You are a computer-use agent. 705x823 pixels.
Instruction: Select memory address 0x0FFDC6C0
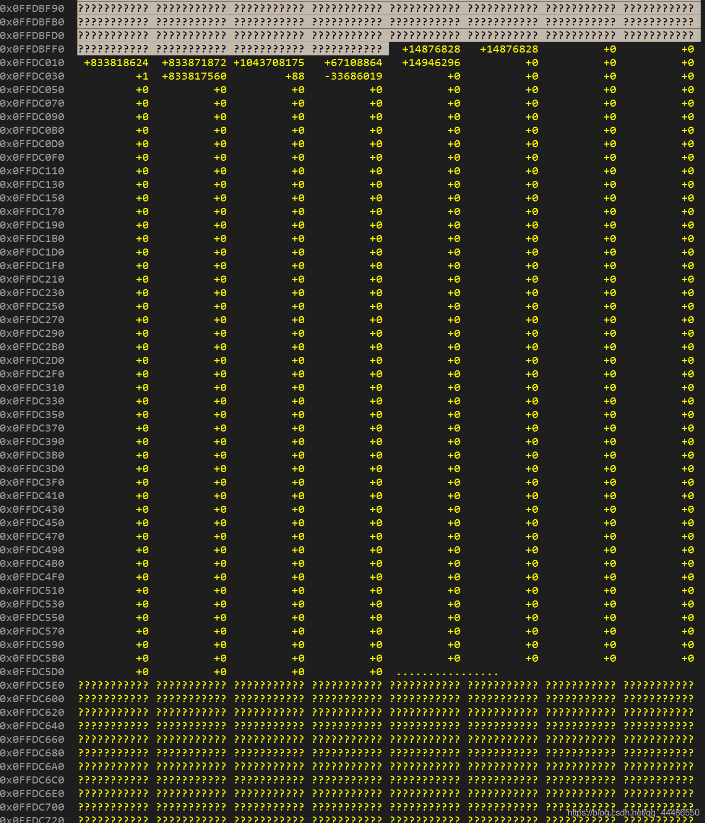(32, 780)
